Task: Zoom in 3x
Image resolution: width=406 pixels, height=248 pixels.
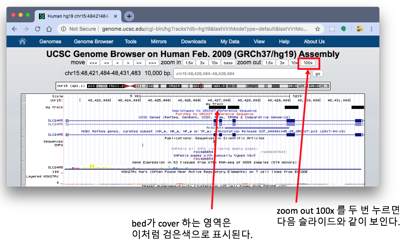Action: tap(202, 63)
